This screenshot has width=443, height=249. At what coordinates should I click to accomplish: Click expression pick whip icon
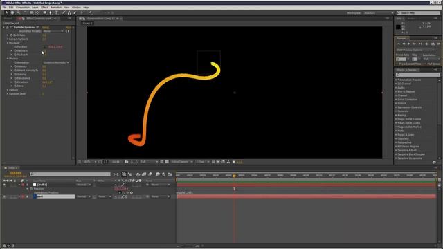127,192
